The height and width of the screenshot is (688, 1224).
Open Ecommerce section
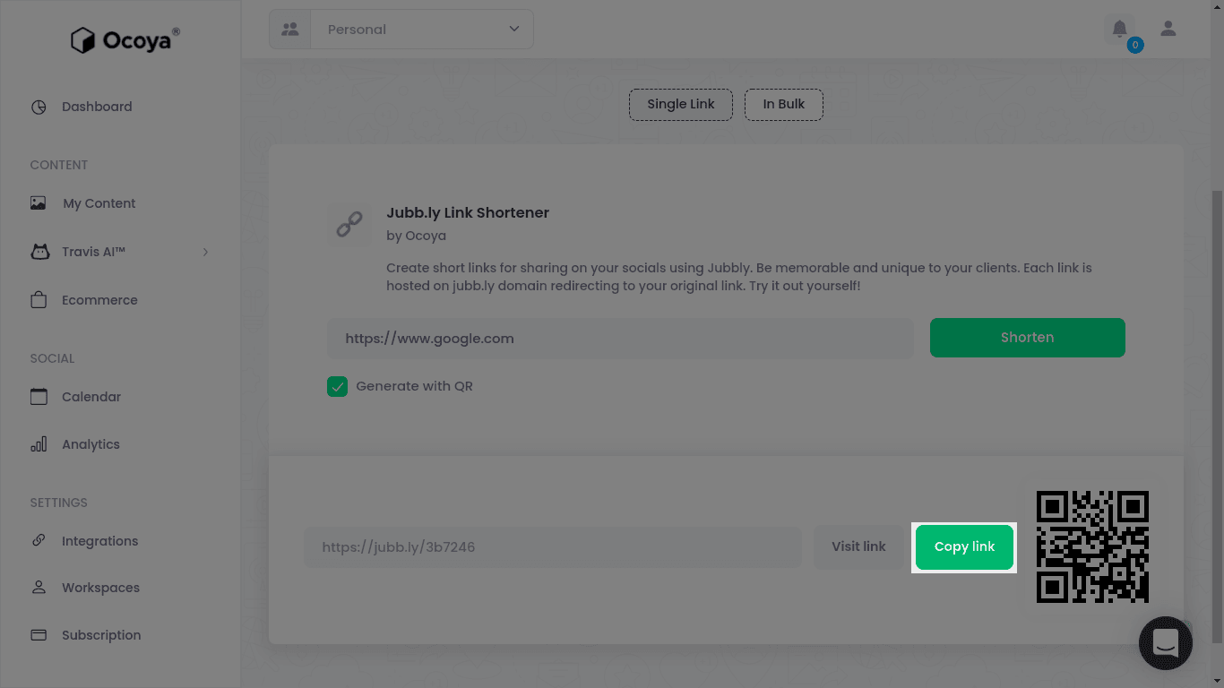pyautogui.click(x=99, y=300)
